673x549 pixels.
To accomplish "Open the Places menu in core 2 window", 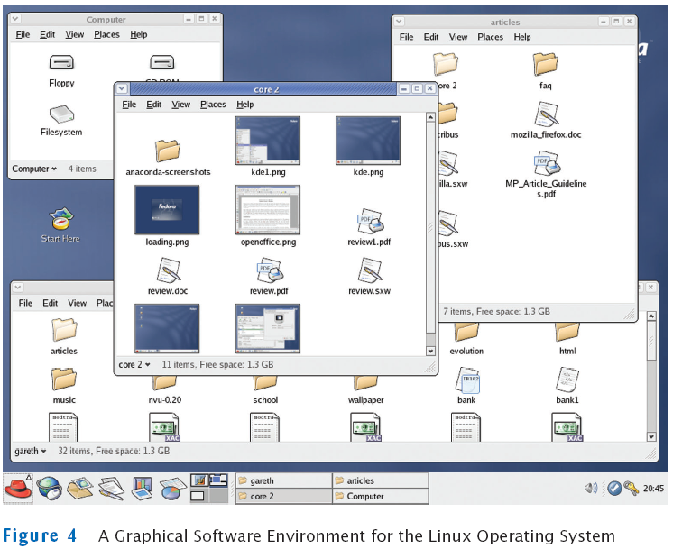I will (213, 105).
